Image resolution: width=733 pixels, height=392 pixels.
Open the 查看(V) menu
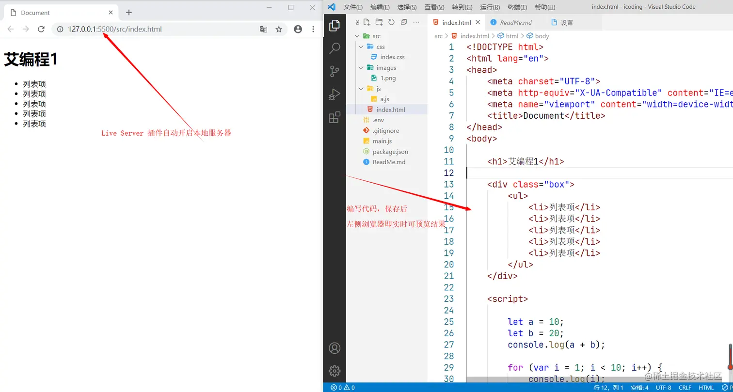point(434,7)
